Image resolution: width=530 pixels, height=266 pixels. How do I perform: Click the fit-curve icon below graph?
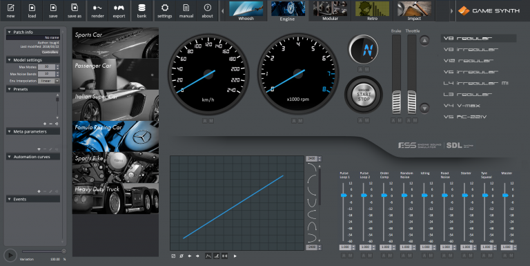173,256
